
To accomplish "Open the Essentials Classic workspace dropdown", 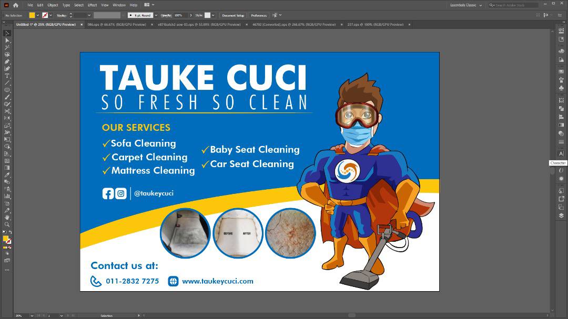I will tap(465, 5).
